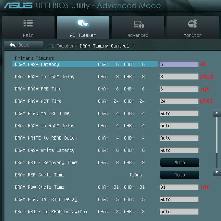Open DRAM REF Cycle Time Auto dropdown

click(179, 175)
